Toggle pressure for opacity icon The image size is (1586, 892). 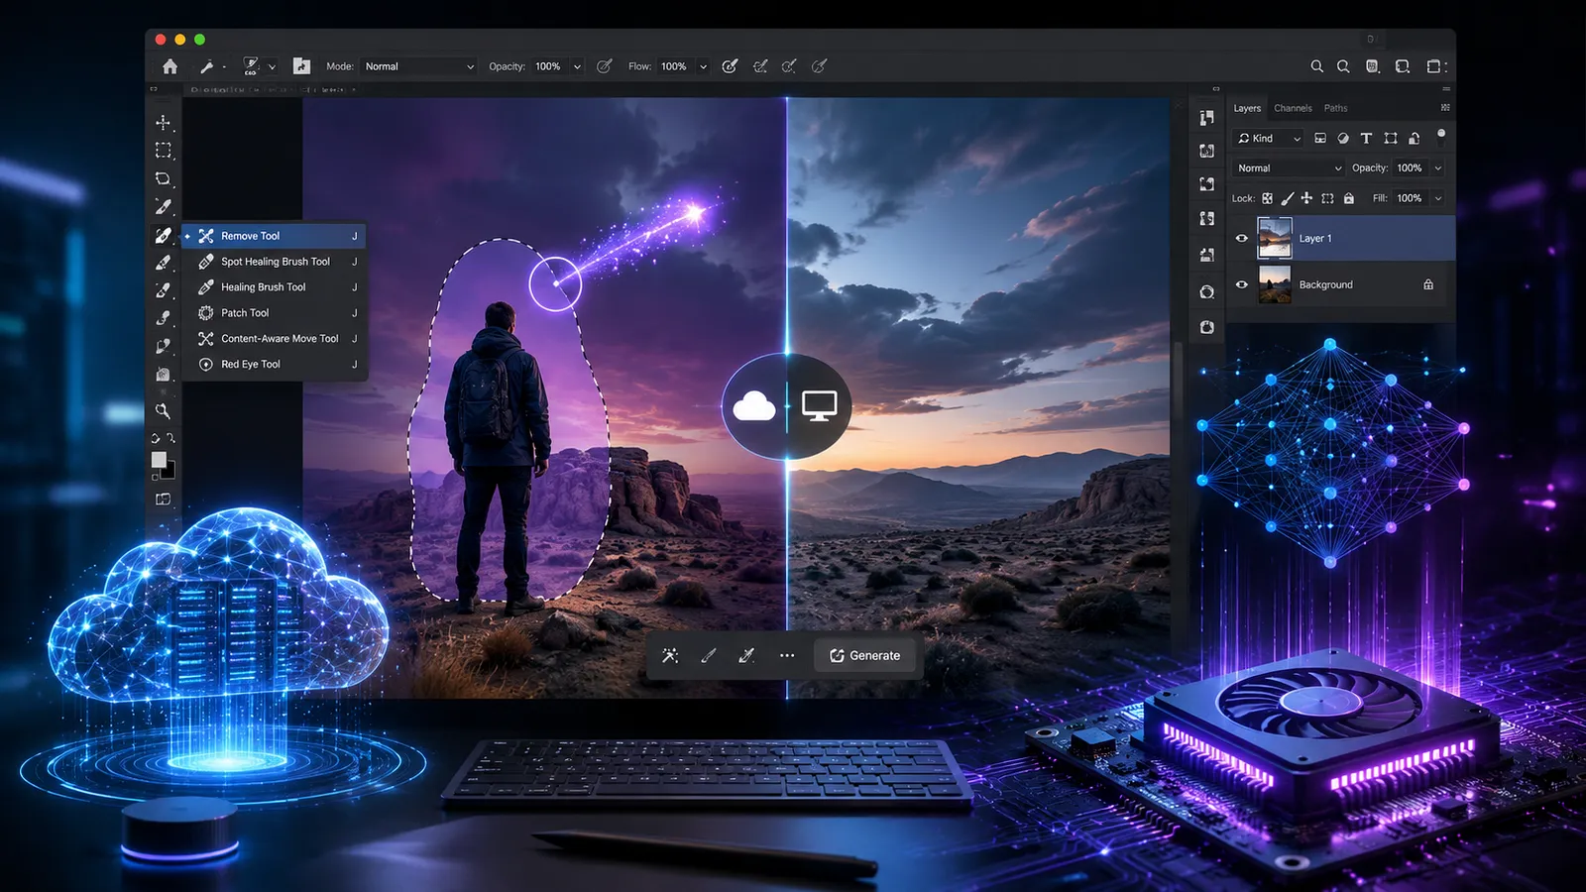click(x=605, y=66)
